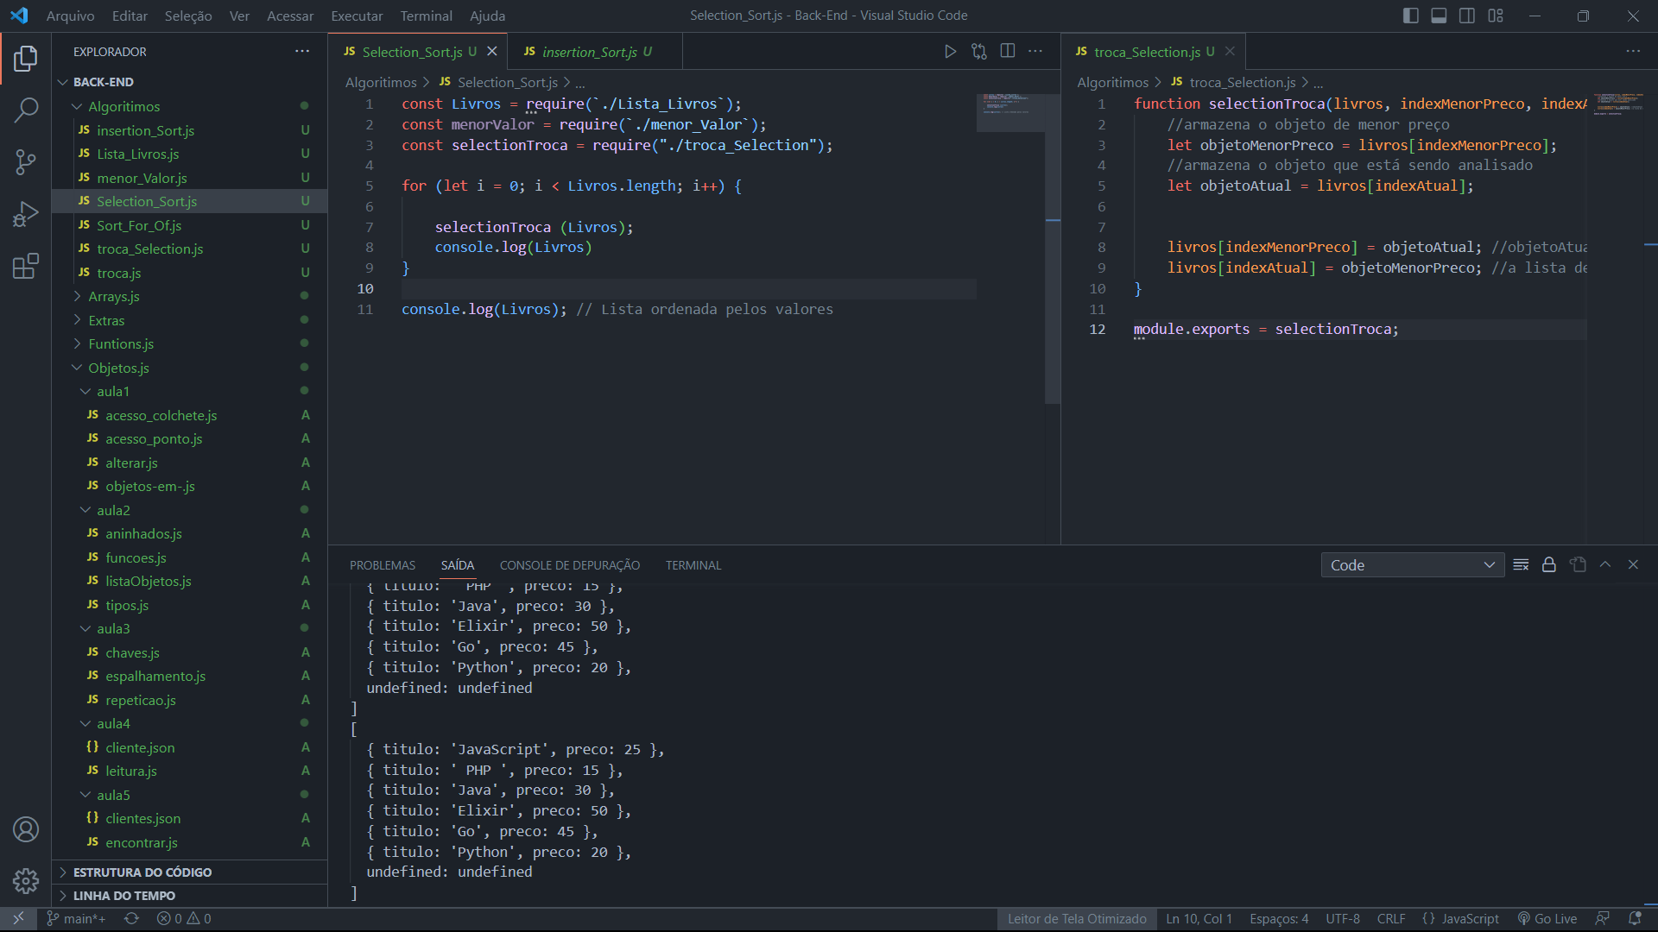Synchronize changes in status bar

pos(131,919)
